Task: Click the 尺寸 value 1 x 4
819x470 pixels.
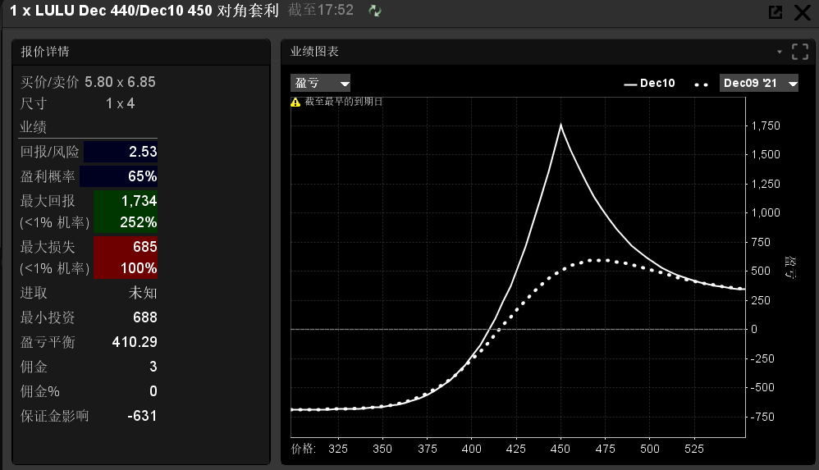Action: pos(120,103)
